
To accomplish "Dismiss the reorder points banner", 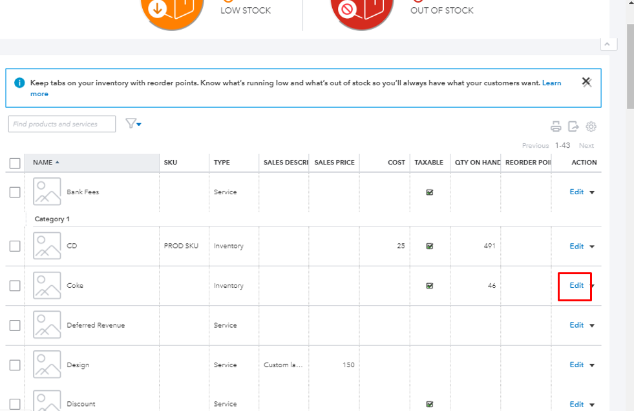I will [586, 82].
